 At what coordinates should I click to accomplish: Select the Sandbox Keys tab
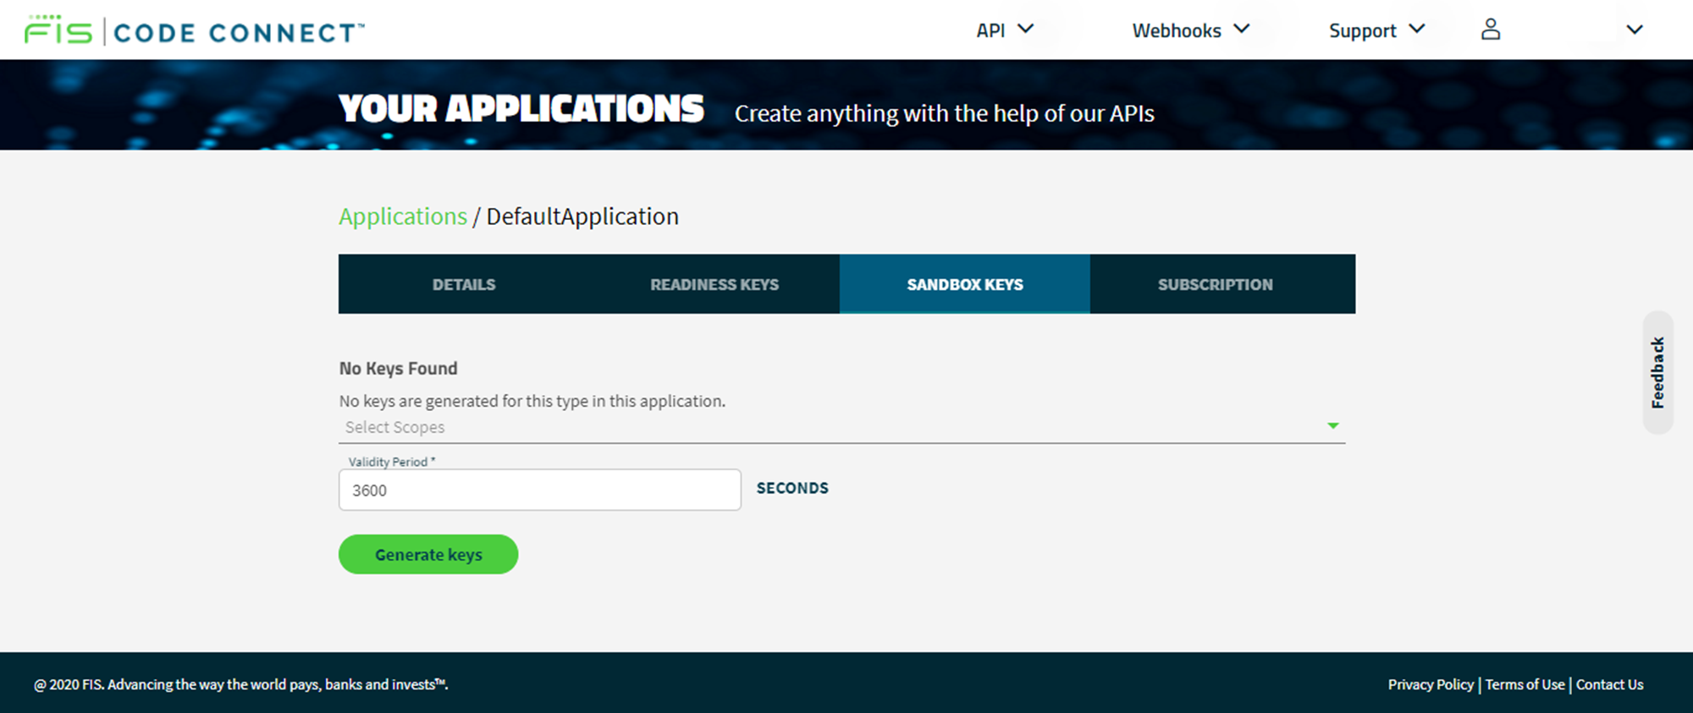click(x=964, y=285)
